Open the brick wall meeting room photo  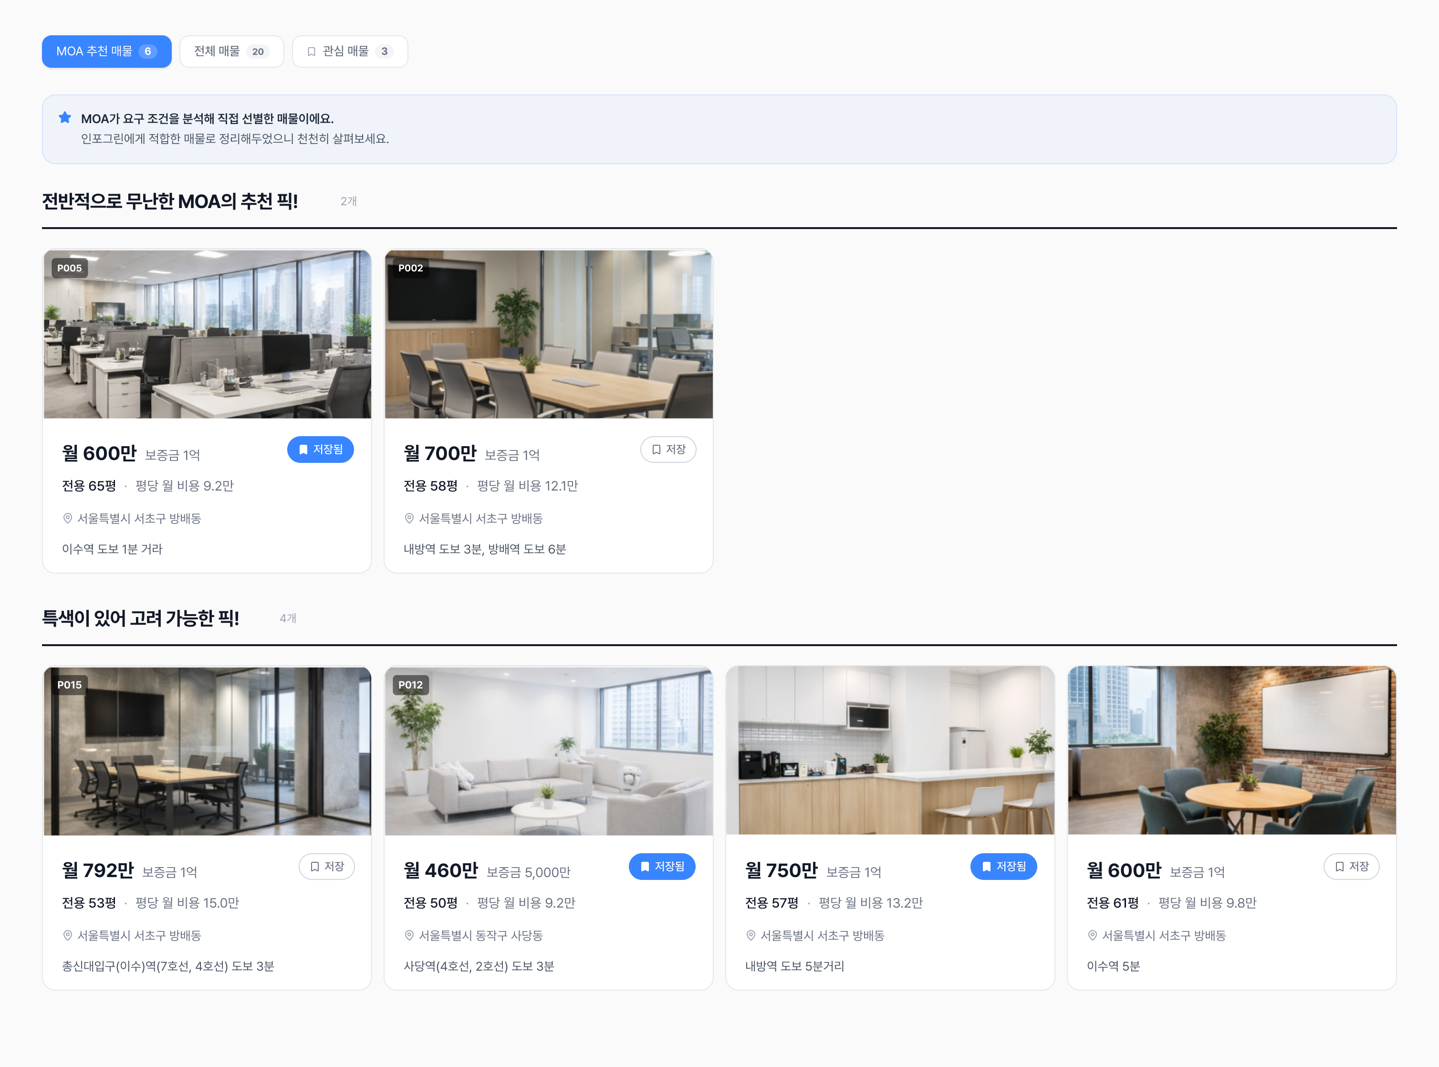point(1231,751)
